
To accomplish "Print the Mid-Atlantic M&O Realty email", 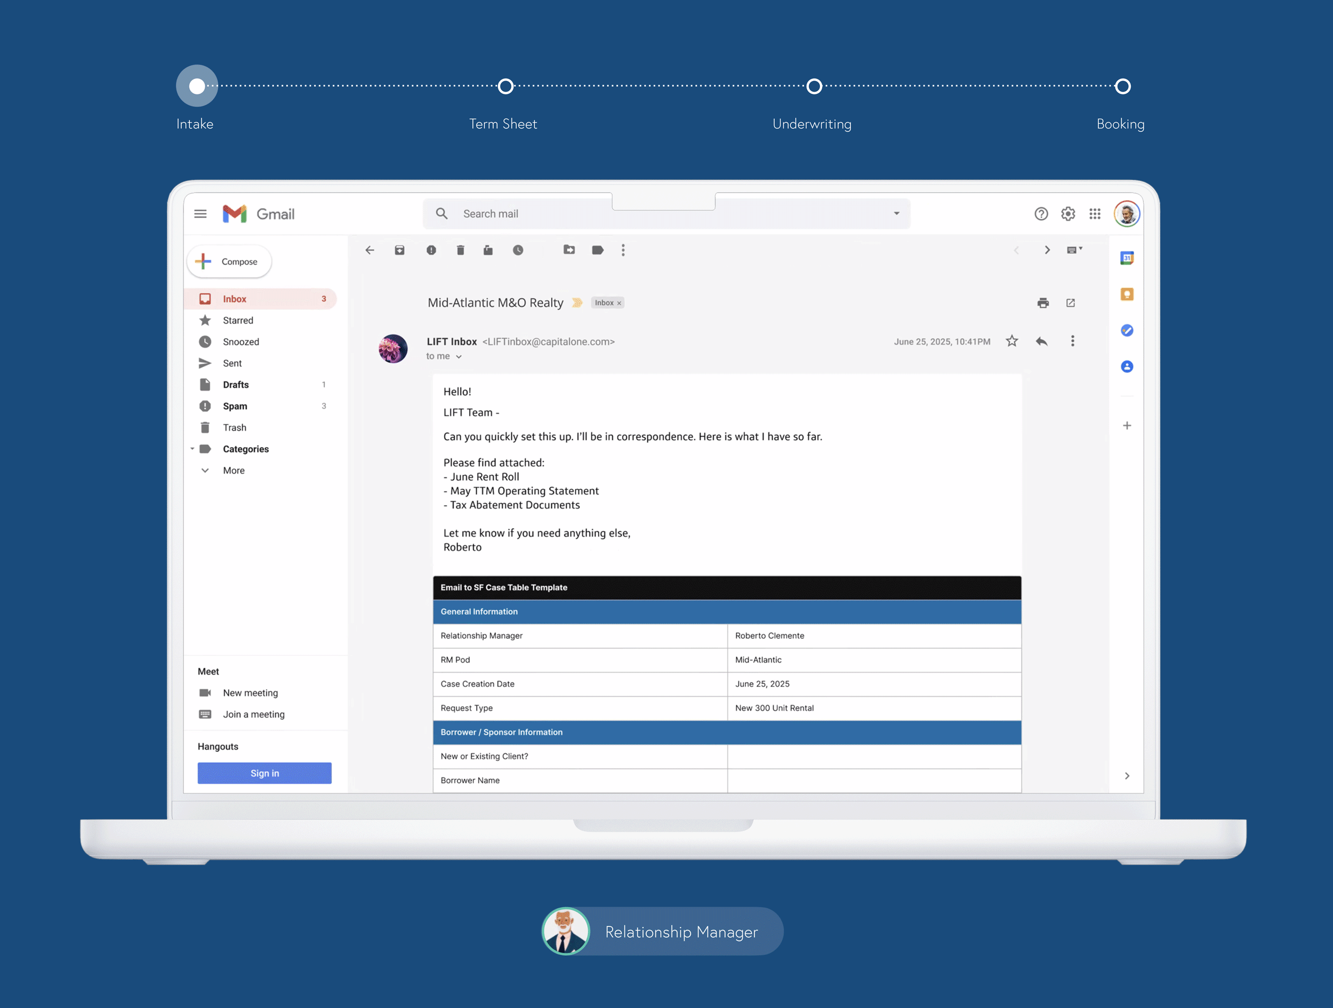I will (1043, 302).
